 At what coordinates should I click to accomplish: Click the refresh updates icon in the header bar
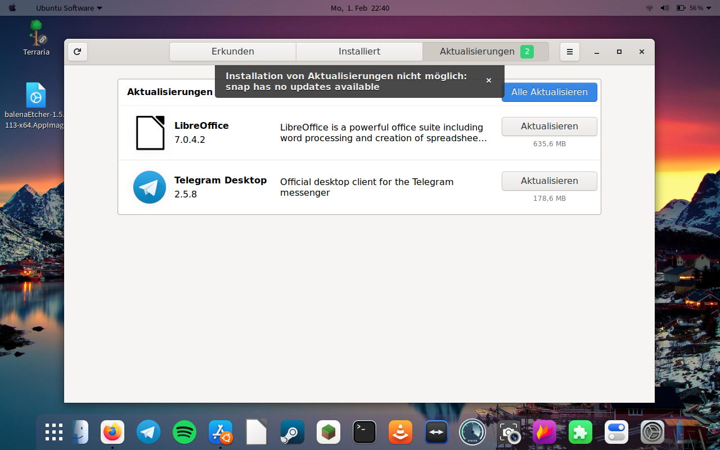[78, 52]
